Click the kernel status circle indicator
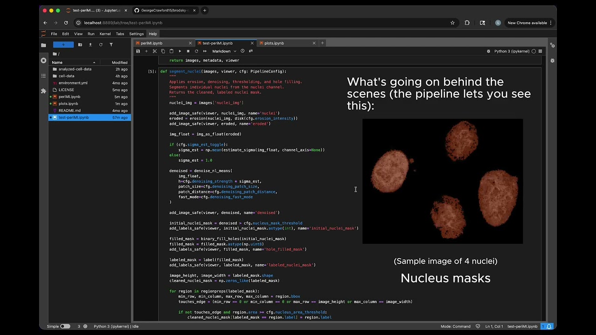 click(534, 51)
